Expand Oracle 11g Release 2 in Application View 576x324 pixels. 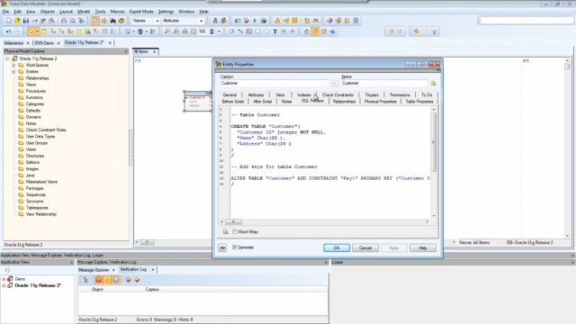4,285
